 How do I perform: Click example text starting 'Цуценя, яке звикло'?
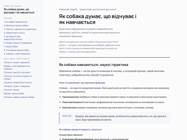121,118
